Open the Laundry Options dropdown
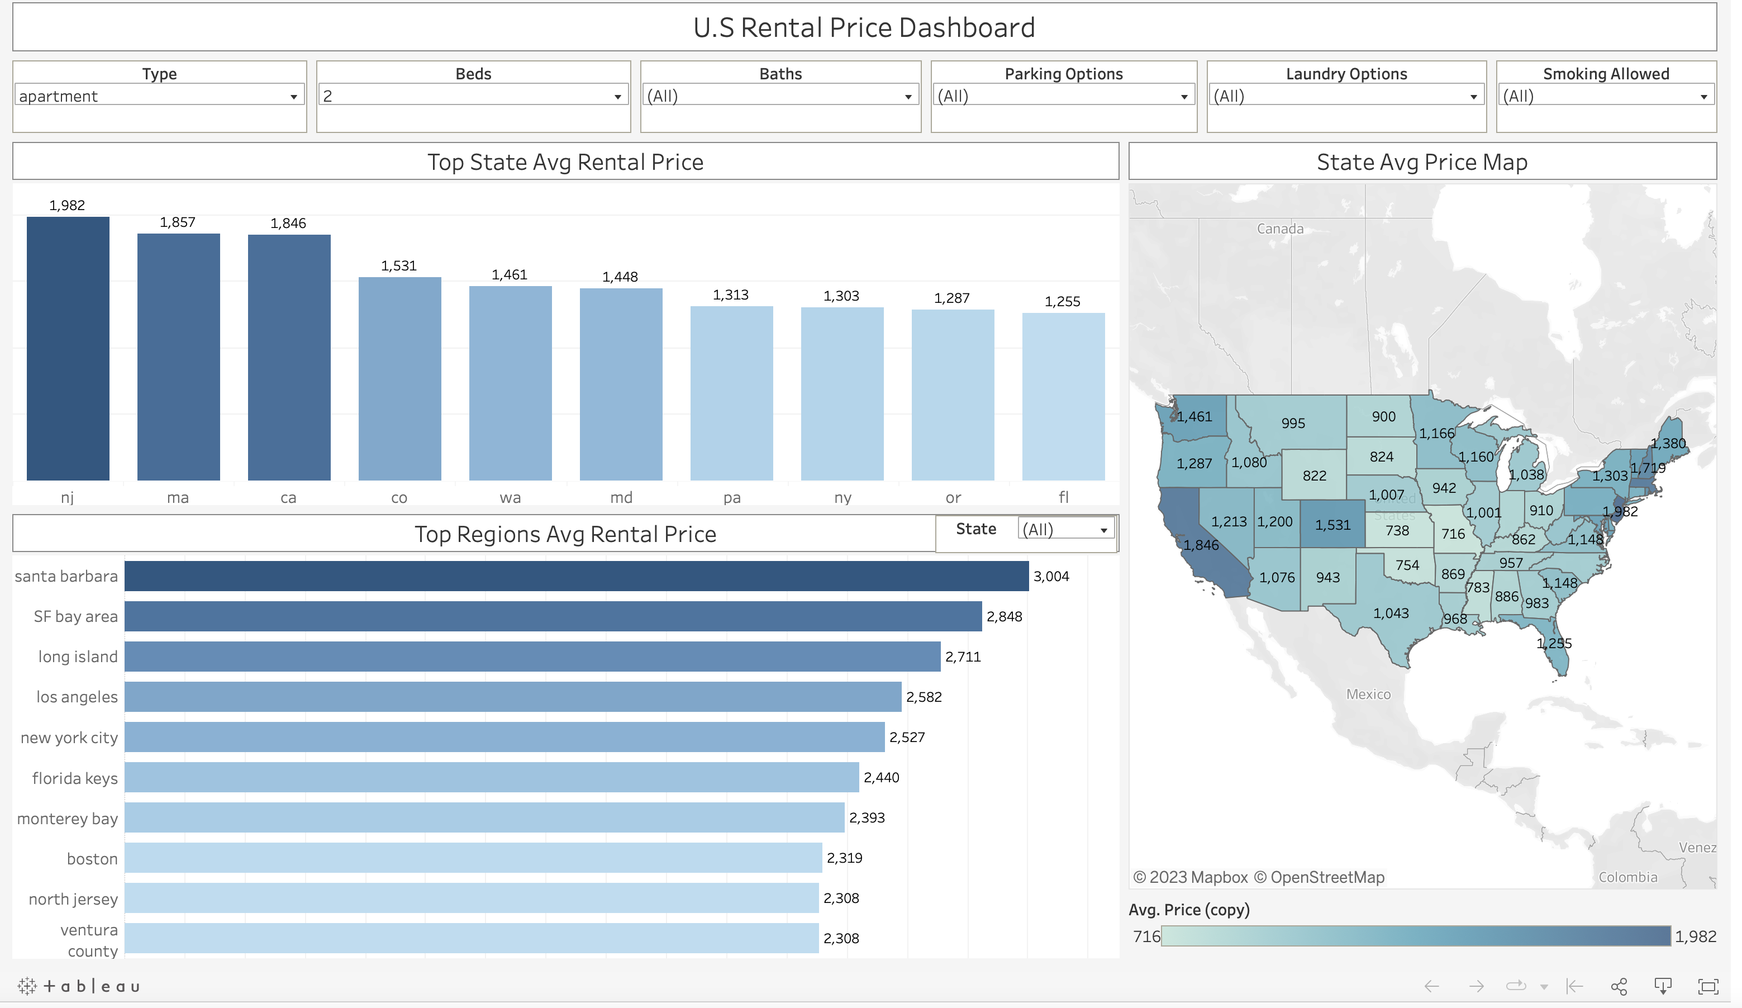Viewport: 1742px width, 1008px height. [1473, 97]
